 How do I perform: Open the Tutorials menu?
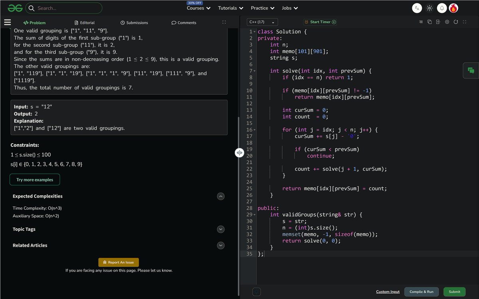(x=231, y=8)
